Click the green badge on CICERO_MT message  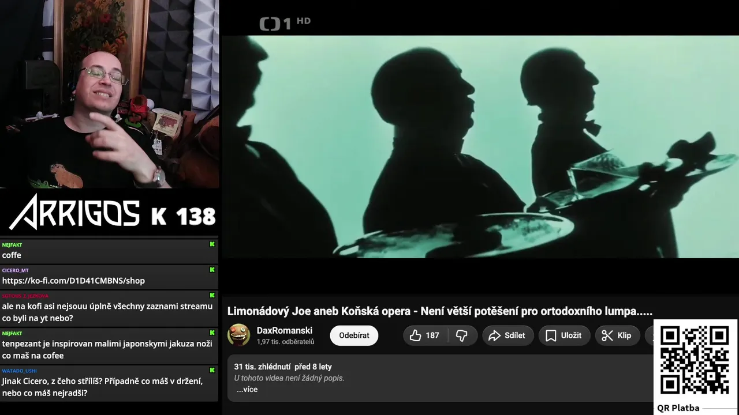click(212, 270)
